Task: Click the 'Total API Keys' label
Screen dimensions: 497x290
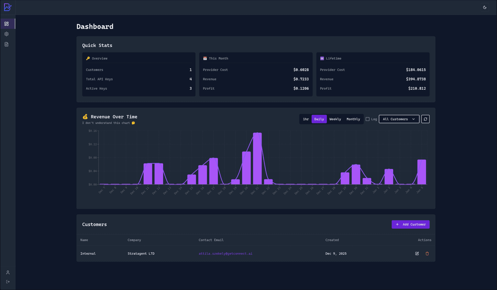Action: 99,79
